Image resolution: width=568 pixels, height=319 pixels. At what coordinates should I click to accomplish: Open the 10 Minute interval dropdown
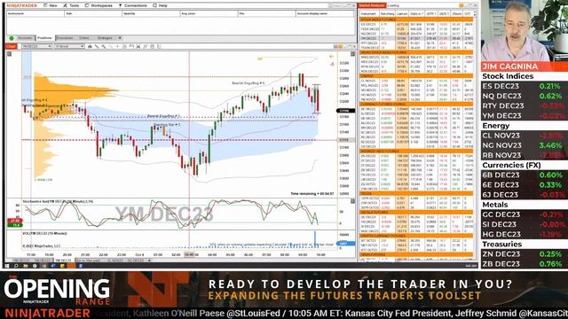69,46
